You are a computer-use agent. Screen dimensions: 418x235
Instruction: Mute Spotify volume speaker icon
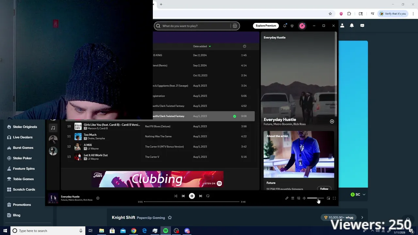point(304,198)
